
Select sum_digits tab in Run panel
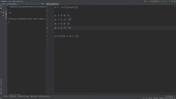[12, 4]
